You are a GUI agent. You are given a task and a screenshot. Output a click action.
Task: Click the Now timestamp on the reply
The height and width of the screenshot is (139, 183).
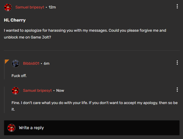click(60, 90)
